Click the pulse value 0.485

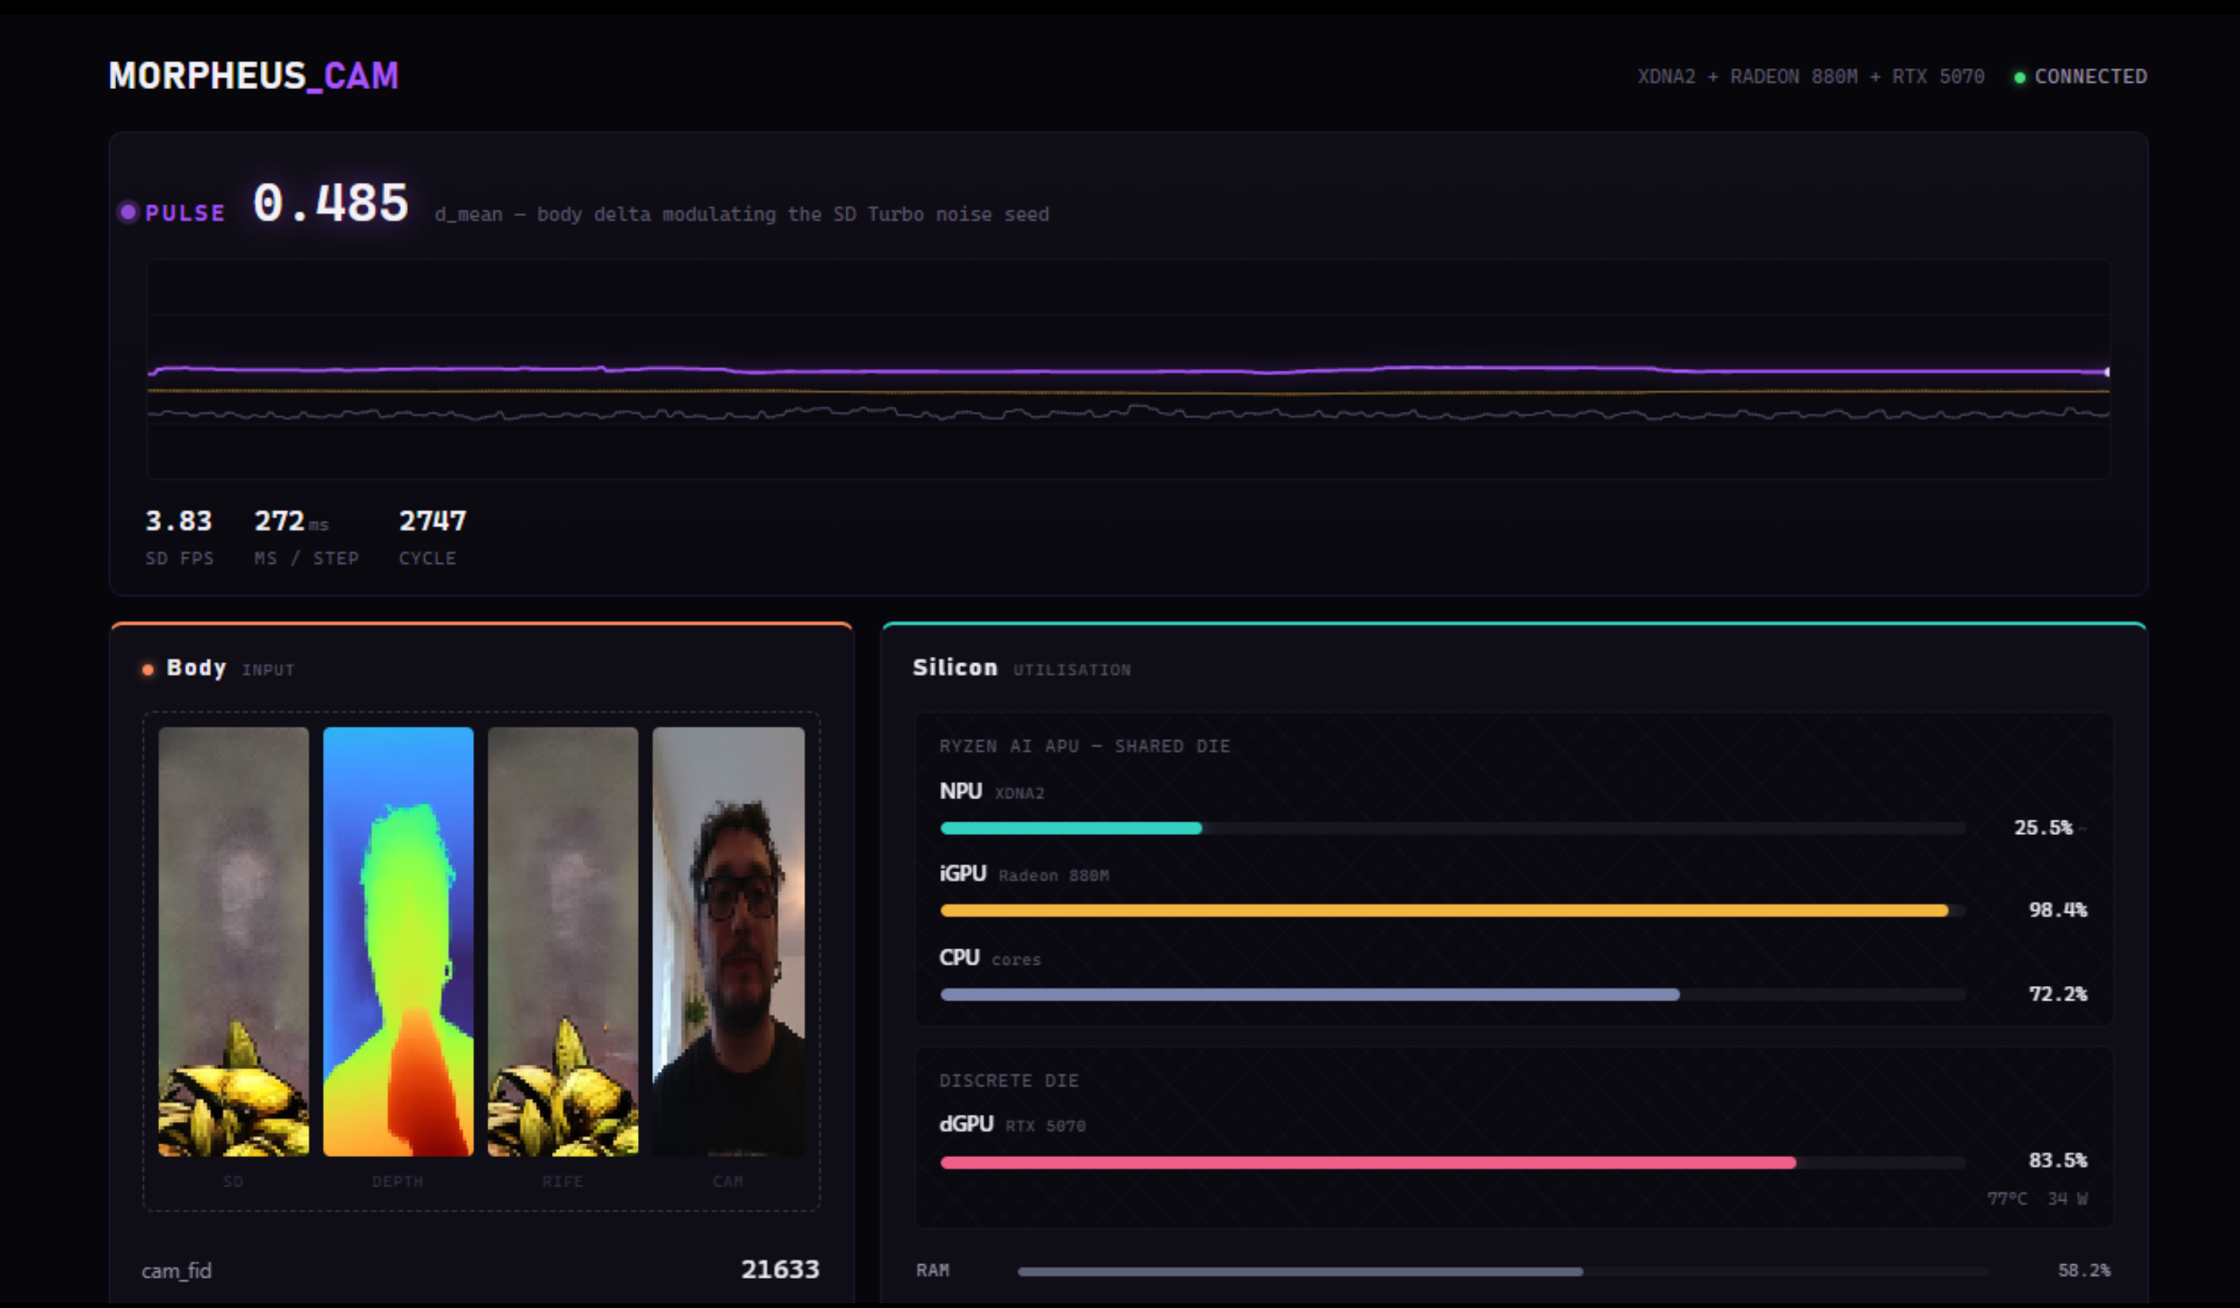[x=331, y=203]
